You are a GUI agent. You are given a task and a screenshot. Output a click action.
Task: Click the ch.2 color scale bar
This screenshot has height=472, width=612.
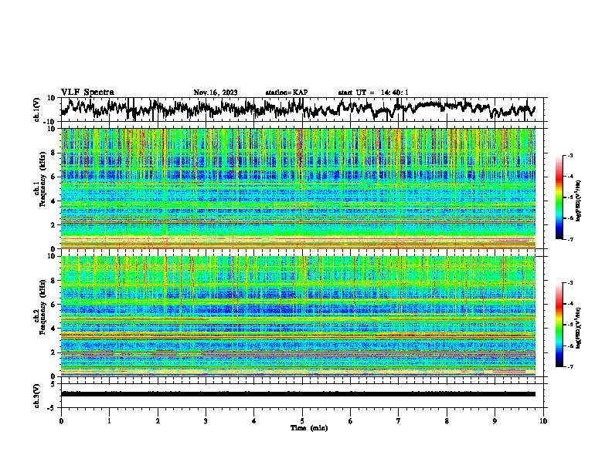[x=559, y=325]
